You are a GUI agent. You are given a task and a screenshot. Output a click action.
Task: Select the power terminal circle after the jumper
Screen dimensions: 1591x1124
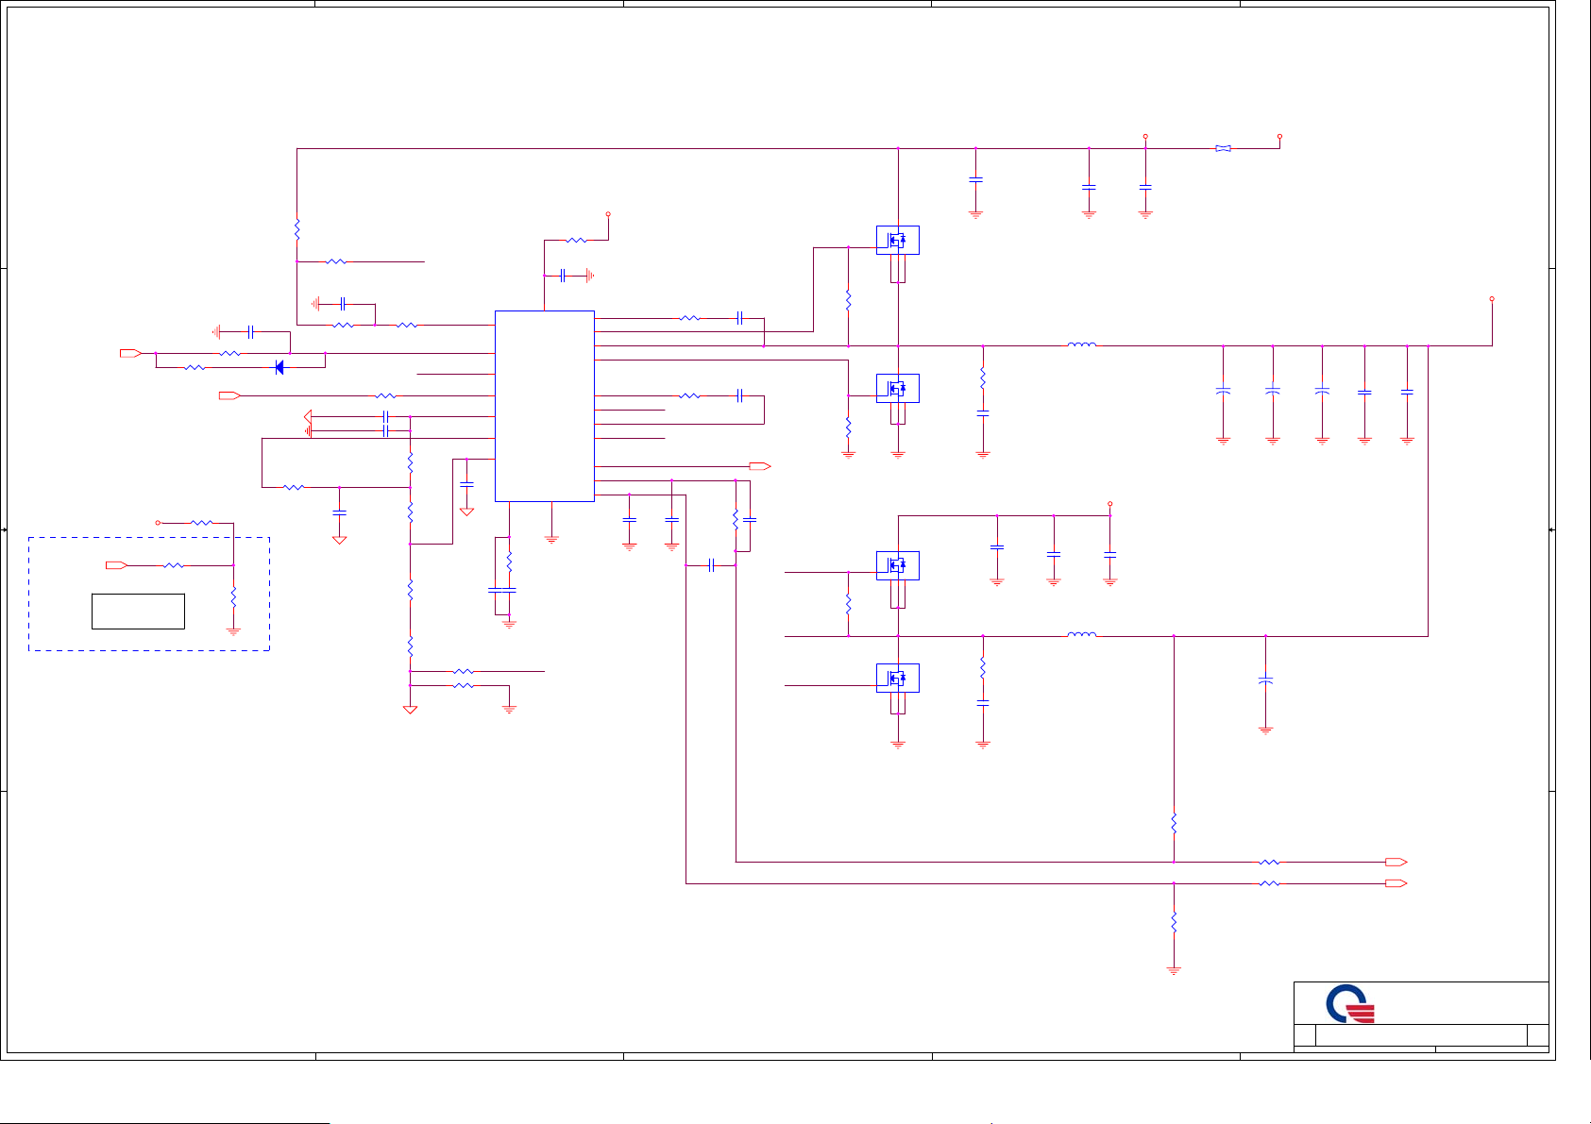point(1279,136)
